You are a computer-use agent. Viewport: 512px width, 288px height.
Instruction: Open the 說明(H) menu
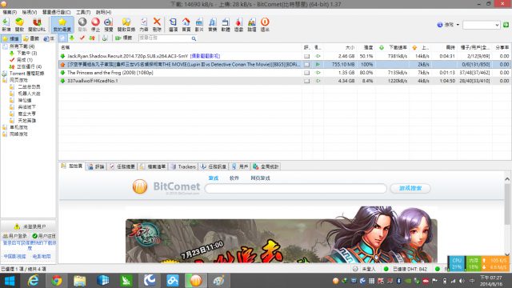103,12
